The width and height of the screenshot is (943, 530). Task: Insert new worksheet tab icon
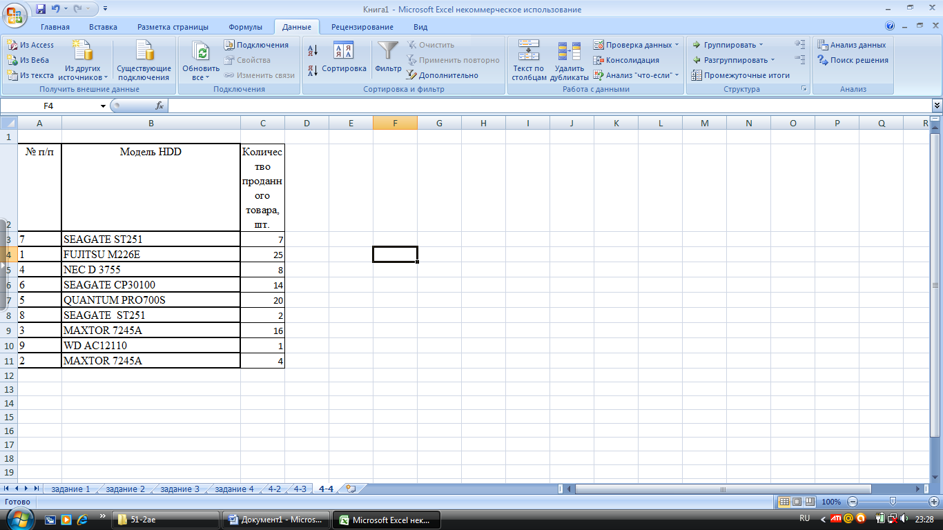point(351,489)
